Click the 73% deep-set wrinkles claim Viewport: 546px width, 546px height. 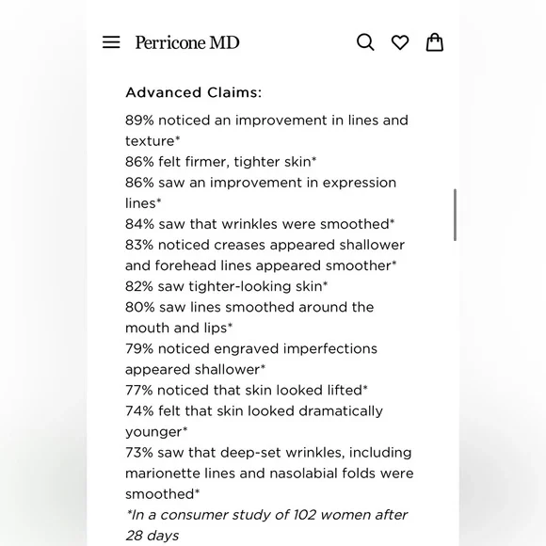[x=269, y=474]
